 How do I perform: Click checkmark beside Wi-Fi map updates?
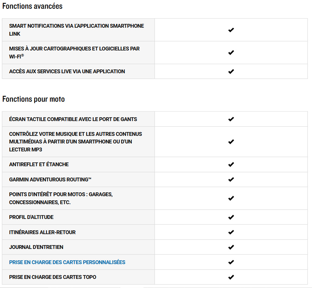coord(231,52)
